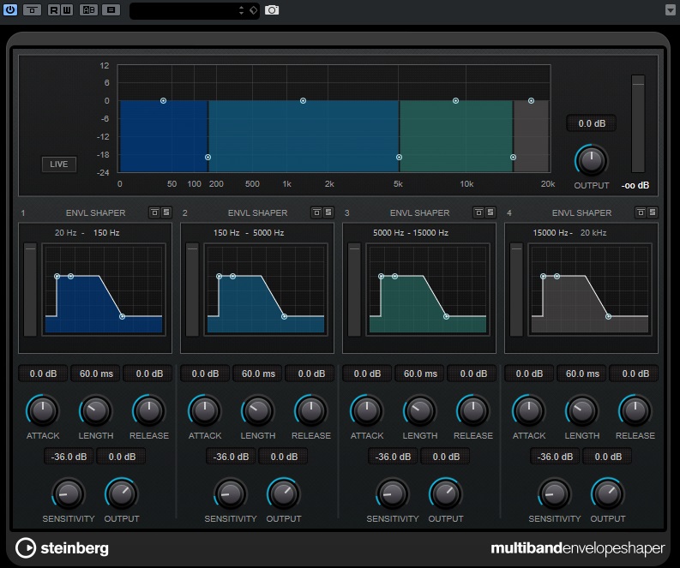This screenshot has height=568, width=680.
Task: Click band 1 OUTPUT knob
Action: click(122, 493)
